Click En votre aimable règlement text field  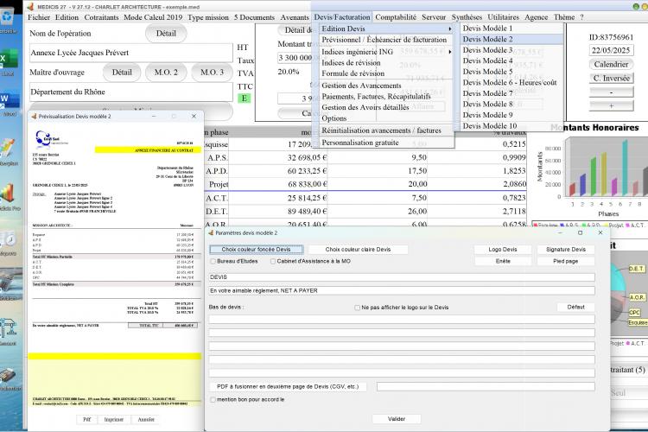point(402,290)
